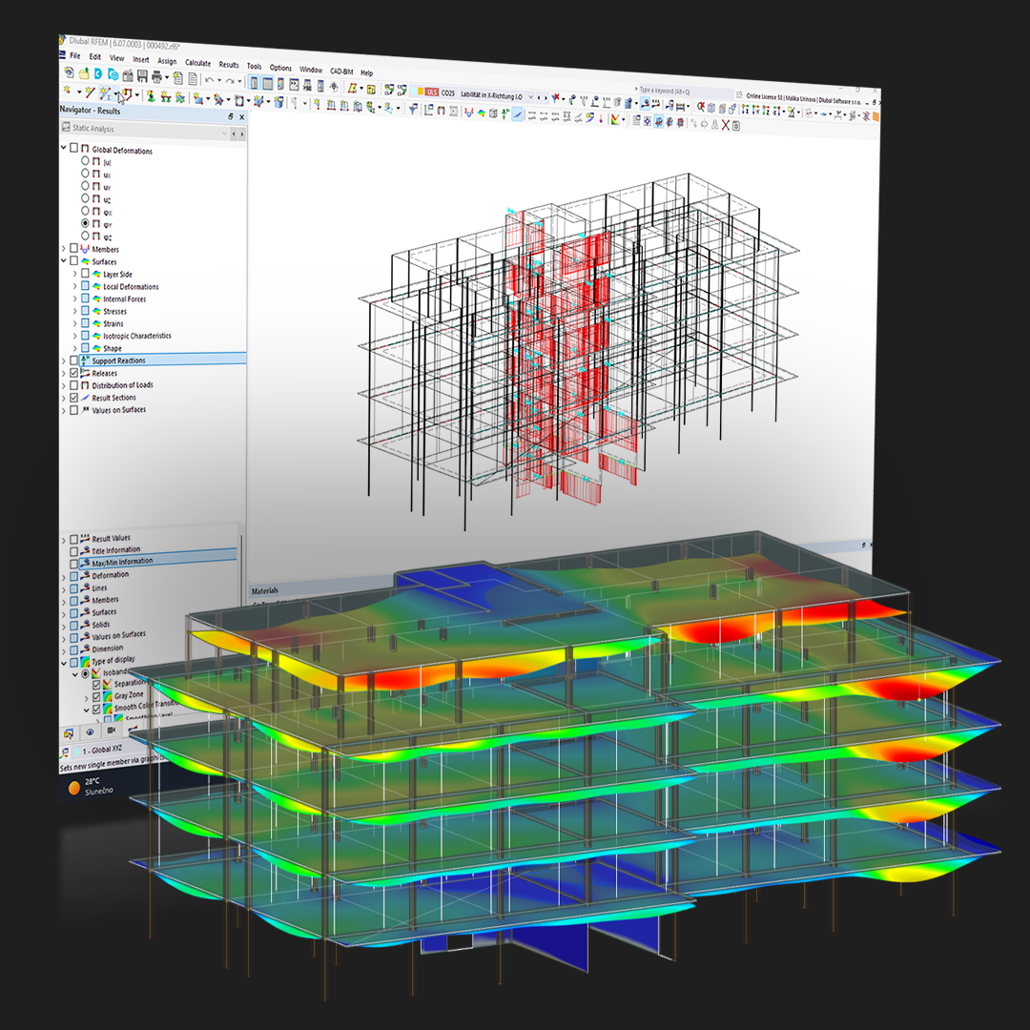Open the CAD-BIM menu

pyautogui.click(x=340, y=70)
